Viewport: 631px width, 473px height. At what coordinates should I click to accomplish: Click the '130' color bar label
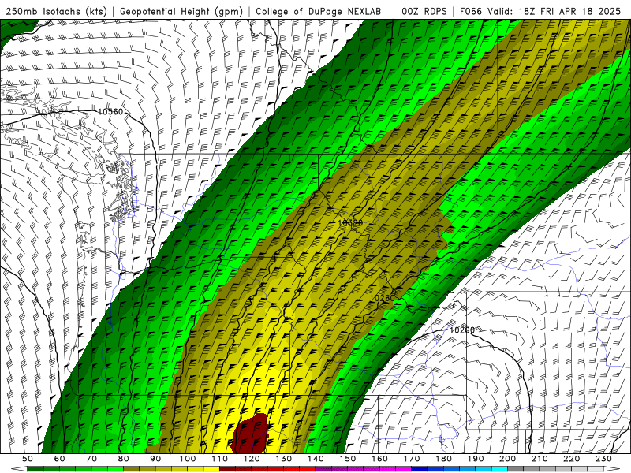click(283, 459)
